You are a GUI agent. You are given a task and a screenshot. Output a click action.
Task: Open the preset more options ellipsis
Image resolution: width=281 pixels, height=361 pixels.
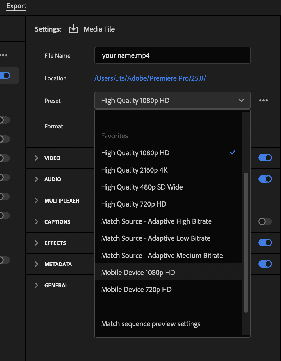[263, 100]
